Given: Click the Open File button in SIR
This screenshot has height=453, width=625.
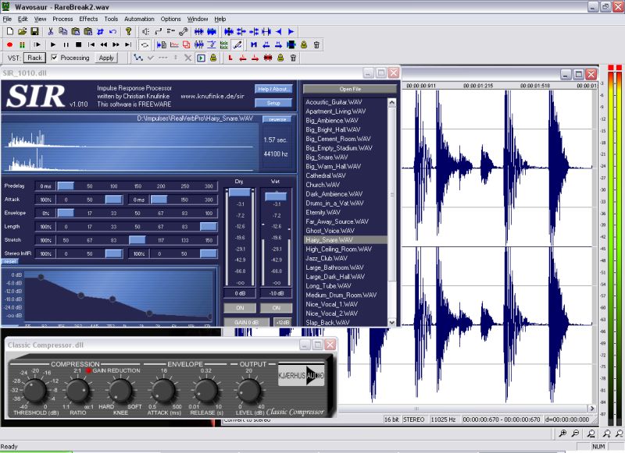Looking at the screenshot, I should 350,89.
